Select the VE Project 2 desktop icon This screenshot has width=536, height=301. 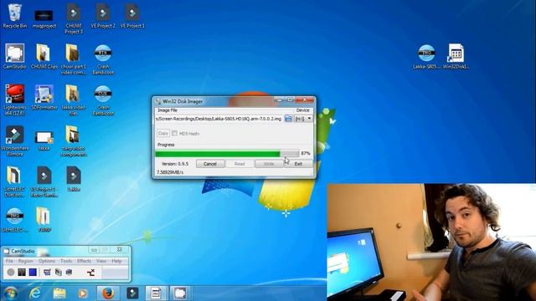point(103,16)
